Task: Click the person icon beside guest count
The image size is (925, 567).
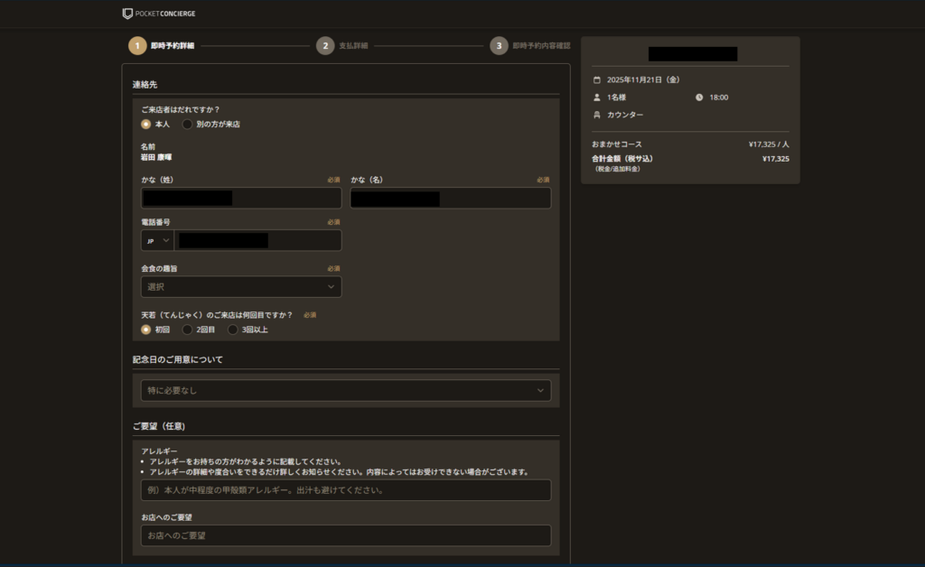Action: pos(596,98)
